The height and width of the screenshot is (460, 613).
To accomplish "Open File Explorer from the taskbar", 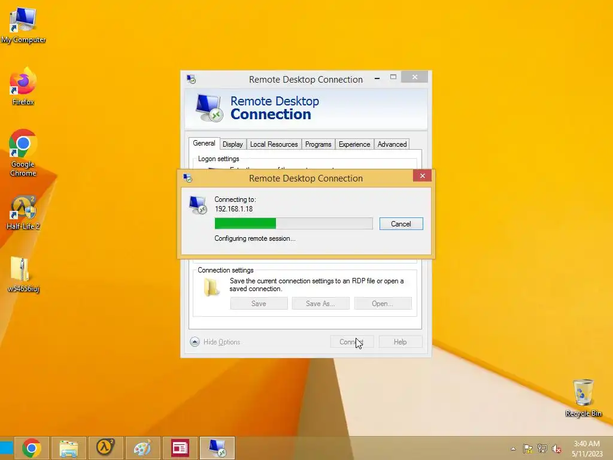I will pos(68,448).
